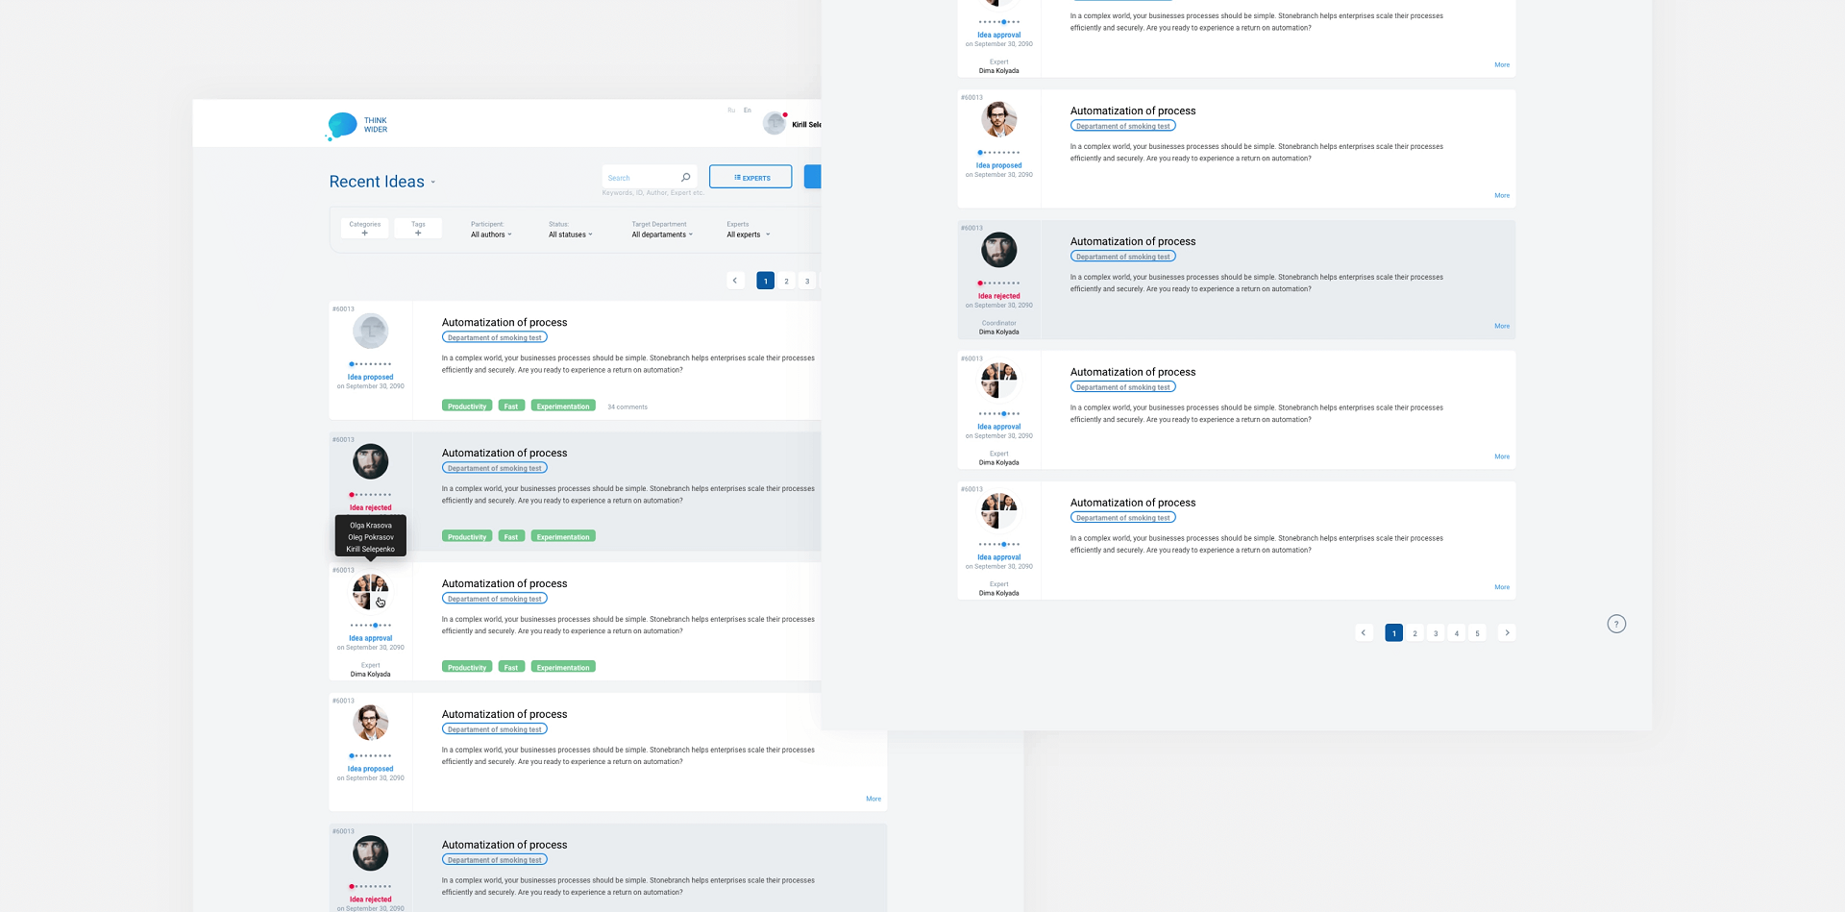Click the Kirill user avatar in the header
The height and width of the screenshot is (912, 1845).
775,123
